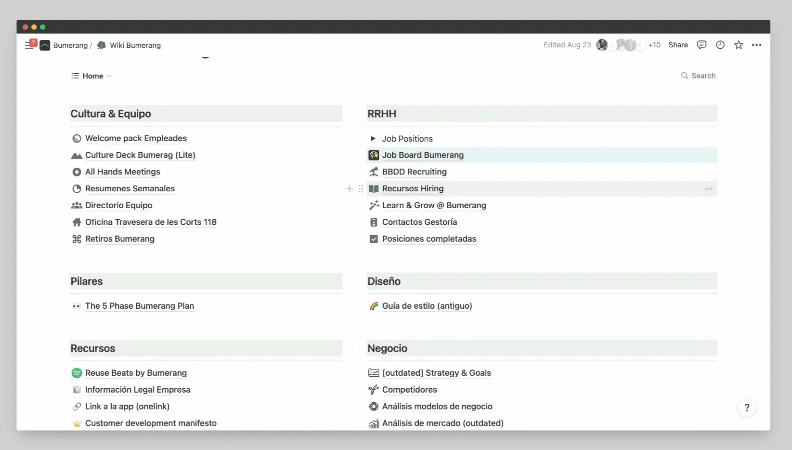The height and width of the screenshot is (450, 792).
Task: Click the Contactos Gestoría badge icon
Action: pos(374,222)
